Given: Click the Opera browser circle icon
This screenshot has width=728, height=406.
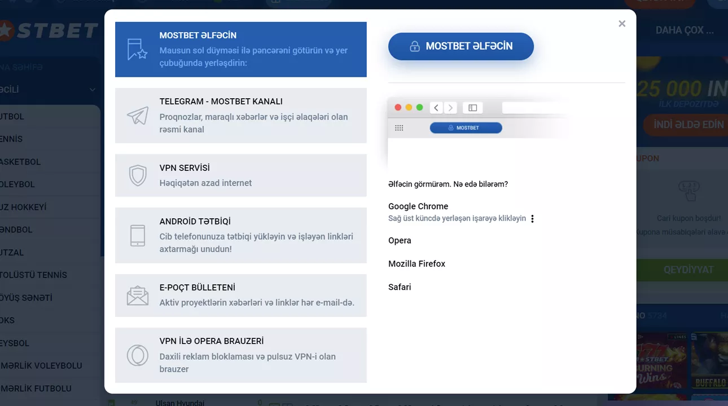Looking at the screenshot, I should click(x=138, y=355).
